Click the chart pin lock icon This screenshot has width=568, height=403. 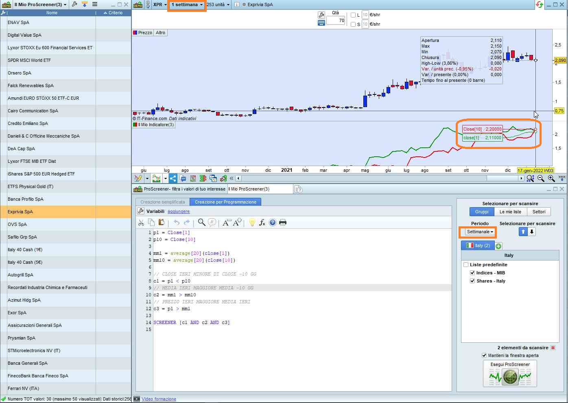click(x=148, y=4)
